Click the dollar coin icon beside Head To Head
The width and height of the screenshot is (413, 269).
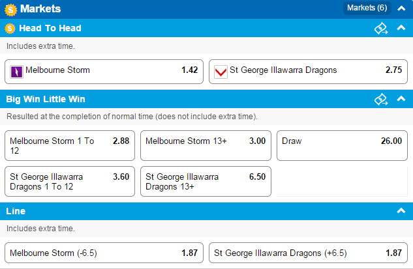coord(10,29)
